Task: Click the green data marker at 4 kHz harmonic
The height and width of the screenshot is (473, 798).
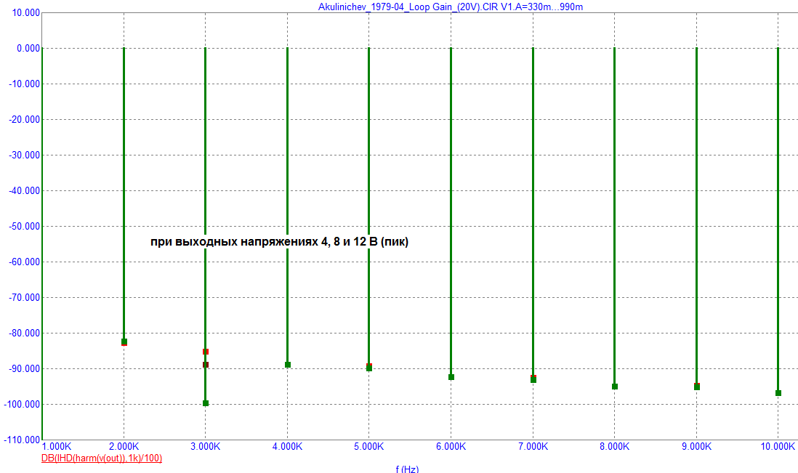Action: coord(288,365)
